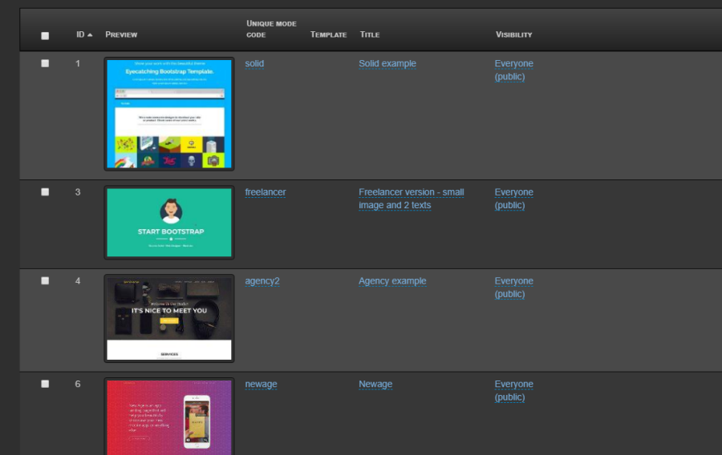This screenshot has height=455, width=722.
Task: Edit the 'Newage' title
Action: tap(375, 384)
